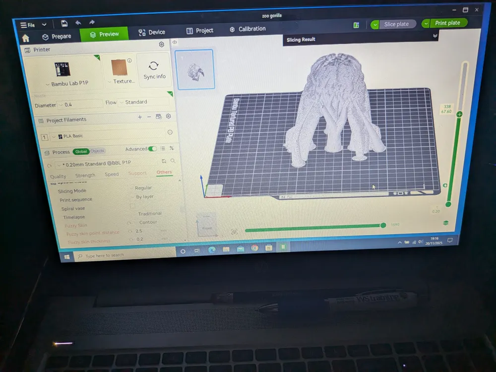This screenshot has width=496, height=372.
Task: Open Print plate dropdown arrow
Action: [426, 23]
